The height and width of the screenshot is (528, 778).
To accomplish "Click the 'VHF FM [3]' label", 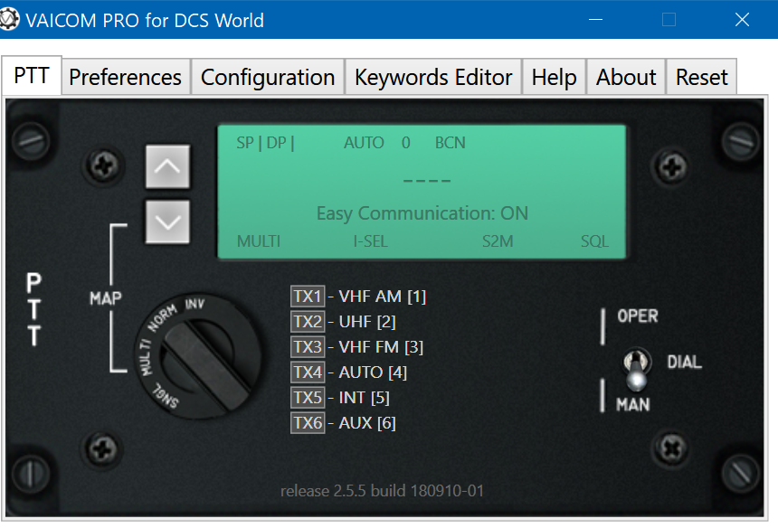I will click(x=381, y=347).
